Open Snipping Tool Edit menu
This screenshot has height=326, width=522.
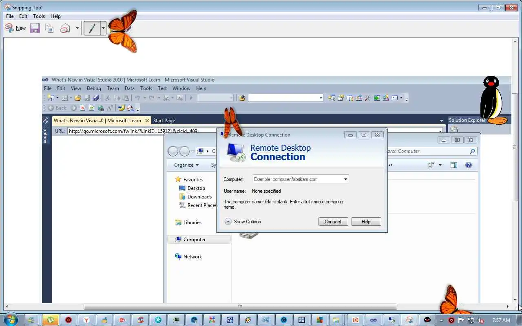point(23,16)
